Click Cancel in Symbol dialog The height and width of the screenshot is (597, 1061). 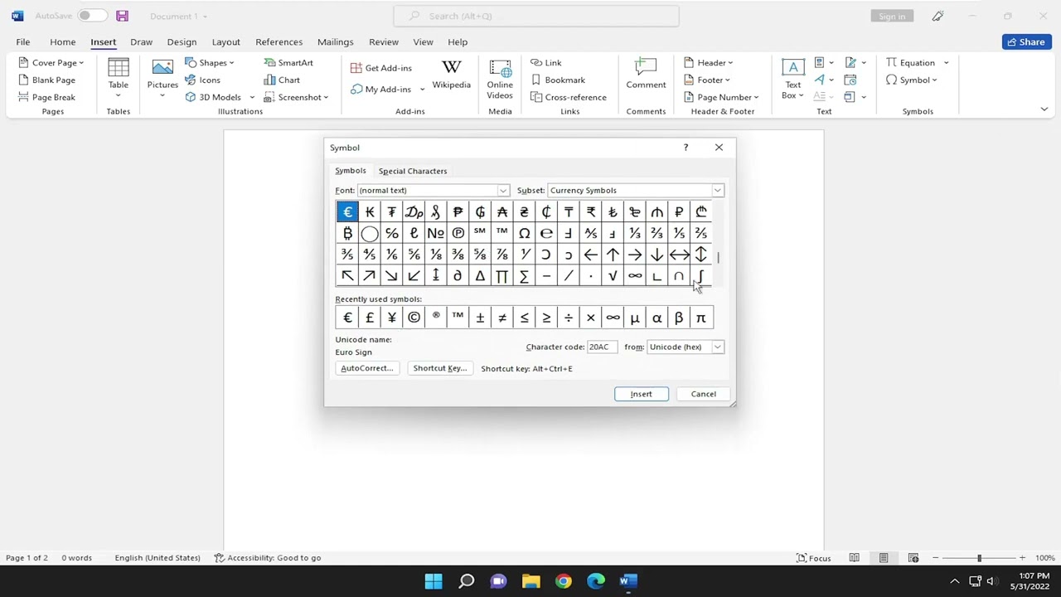coord(703,394)
